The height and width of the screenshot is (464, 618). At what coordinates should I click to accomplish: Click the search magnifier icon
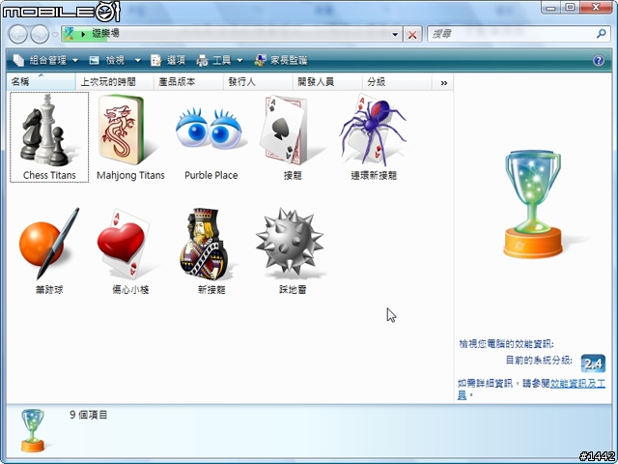pyautogui.click(x=601, y=34)
